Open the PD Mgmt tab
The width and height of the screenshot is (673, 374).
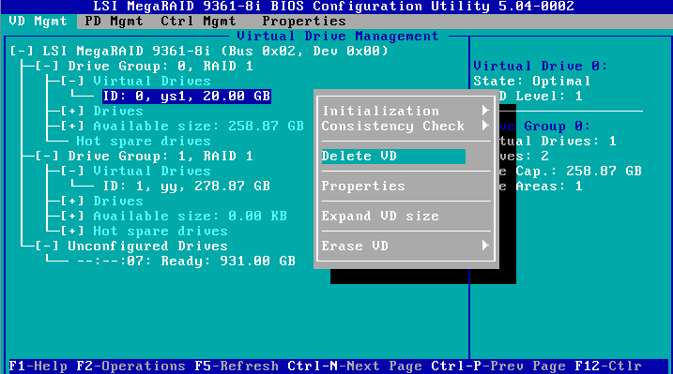pos(114,21)
